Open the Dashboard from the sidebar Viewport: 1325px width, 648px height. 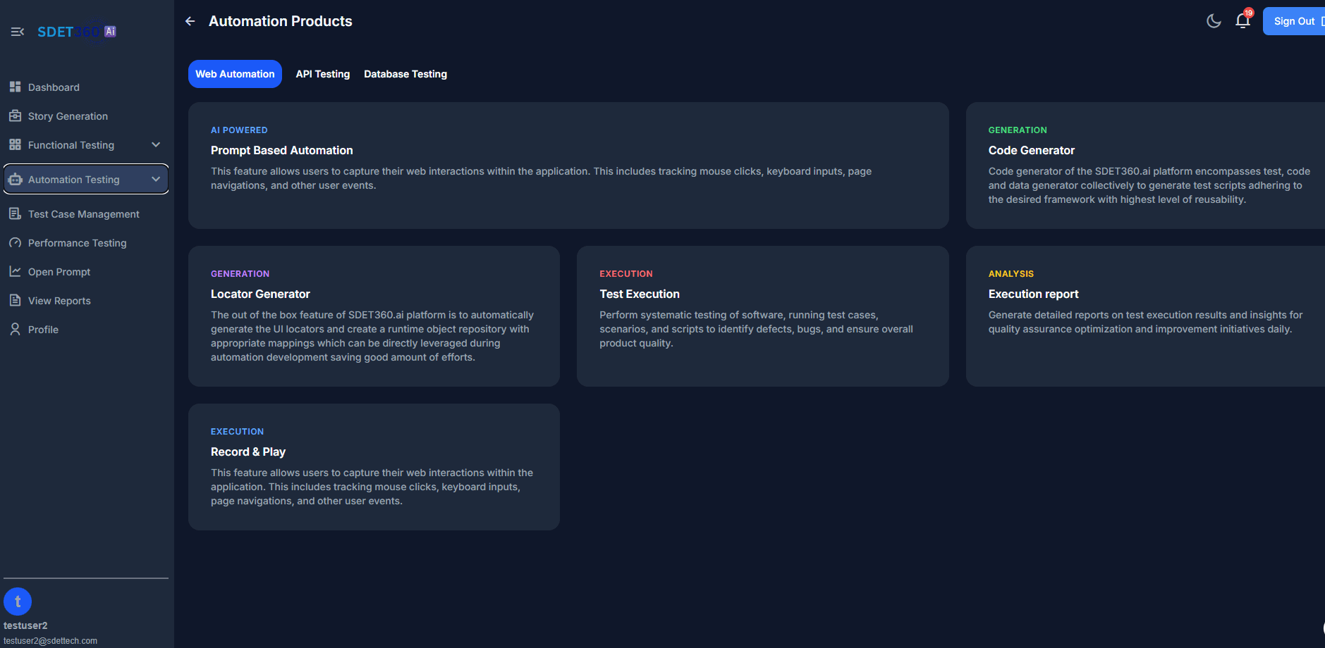[53, 87]
